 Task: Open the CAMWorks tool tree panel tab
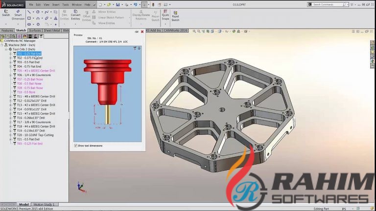tap(41, 36)
